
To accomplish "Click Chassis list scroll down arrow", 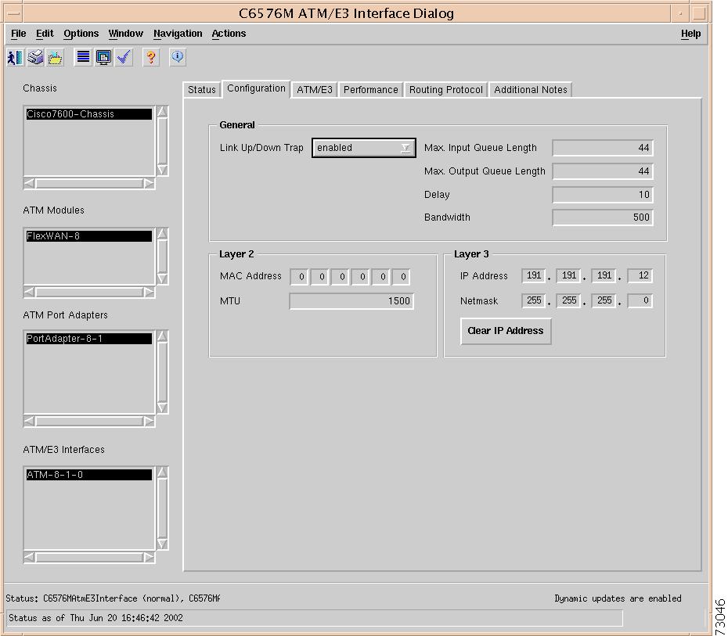I will (162, 171).
